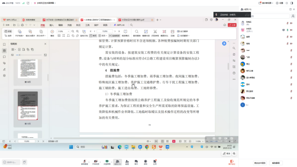Toggle single page view mode
The width and height of the screenshot is (297, 167).
tap(93, 36)
